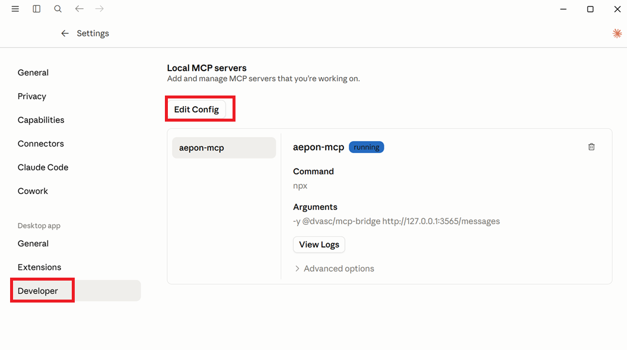Click 'Add and manage MCP servers' description
The height and width of the screenshot is (350, 627).
[x=263, y=79]
